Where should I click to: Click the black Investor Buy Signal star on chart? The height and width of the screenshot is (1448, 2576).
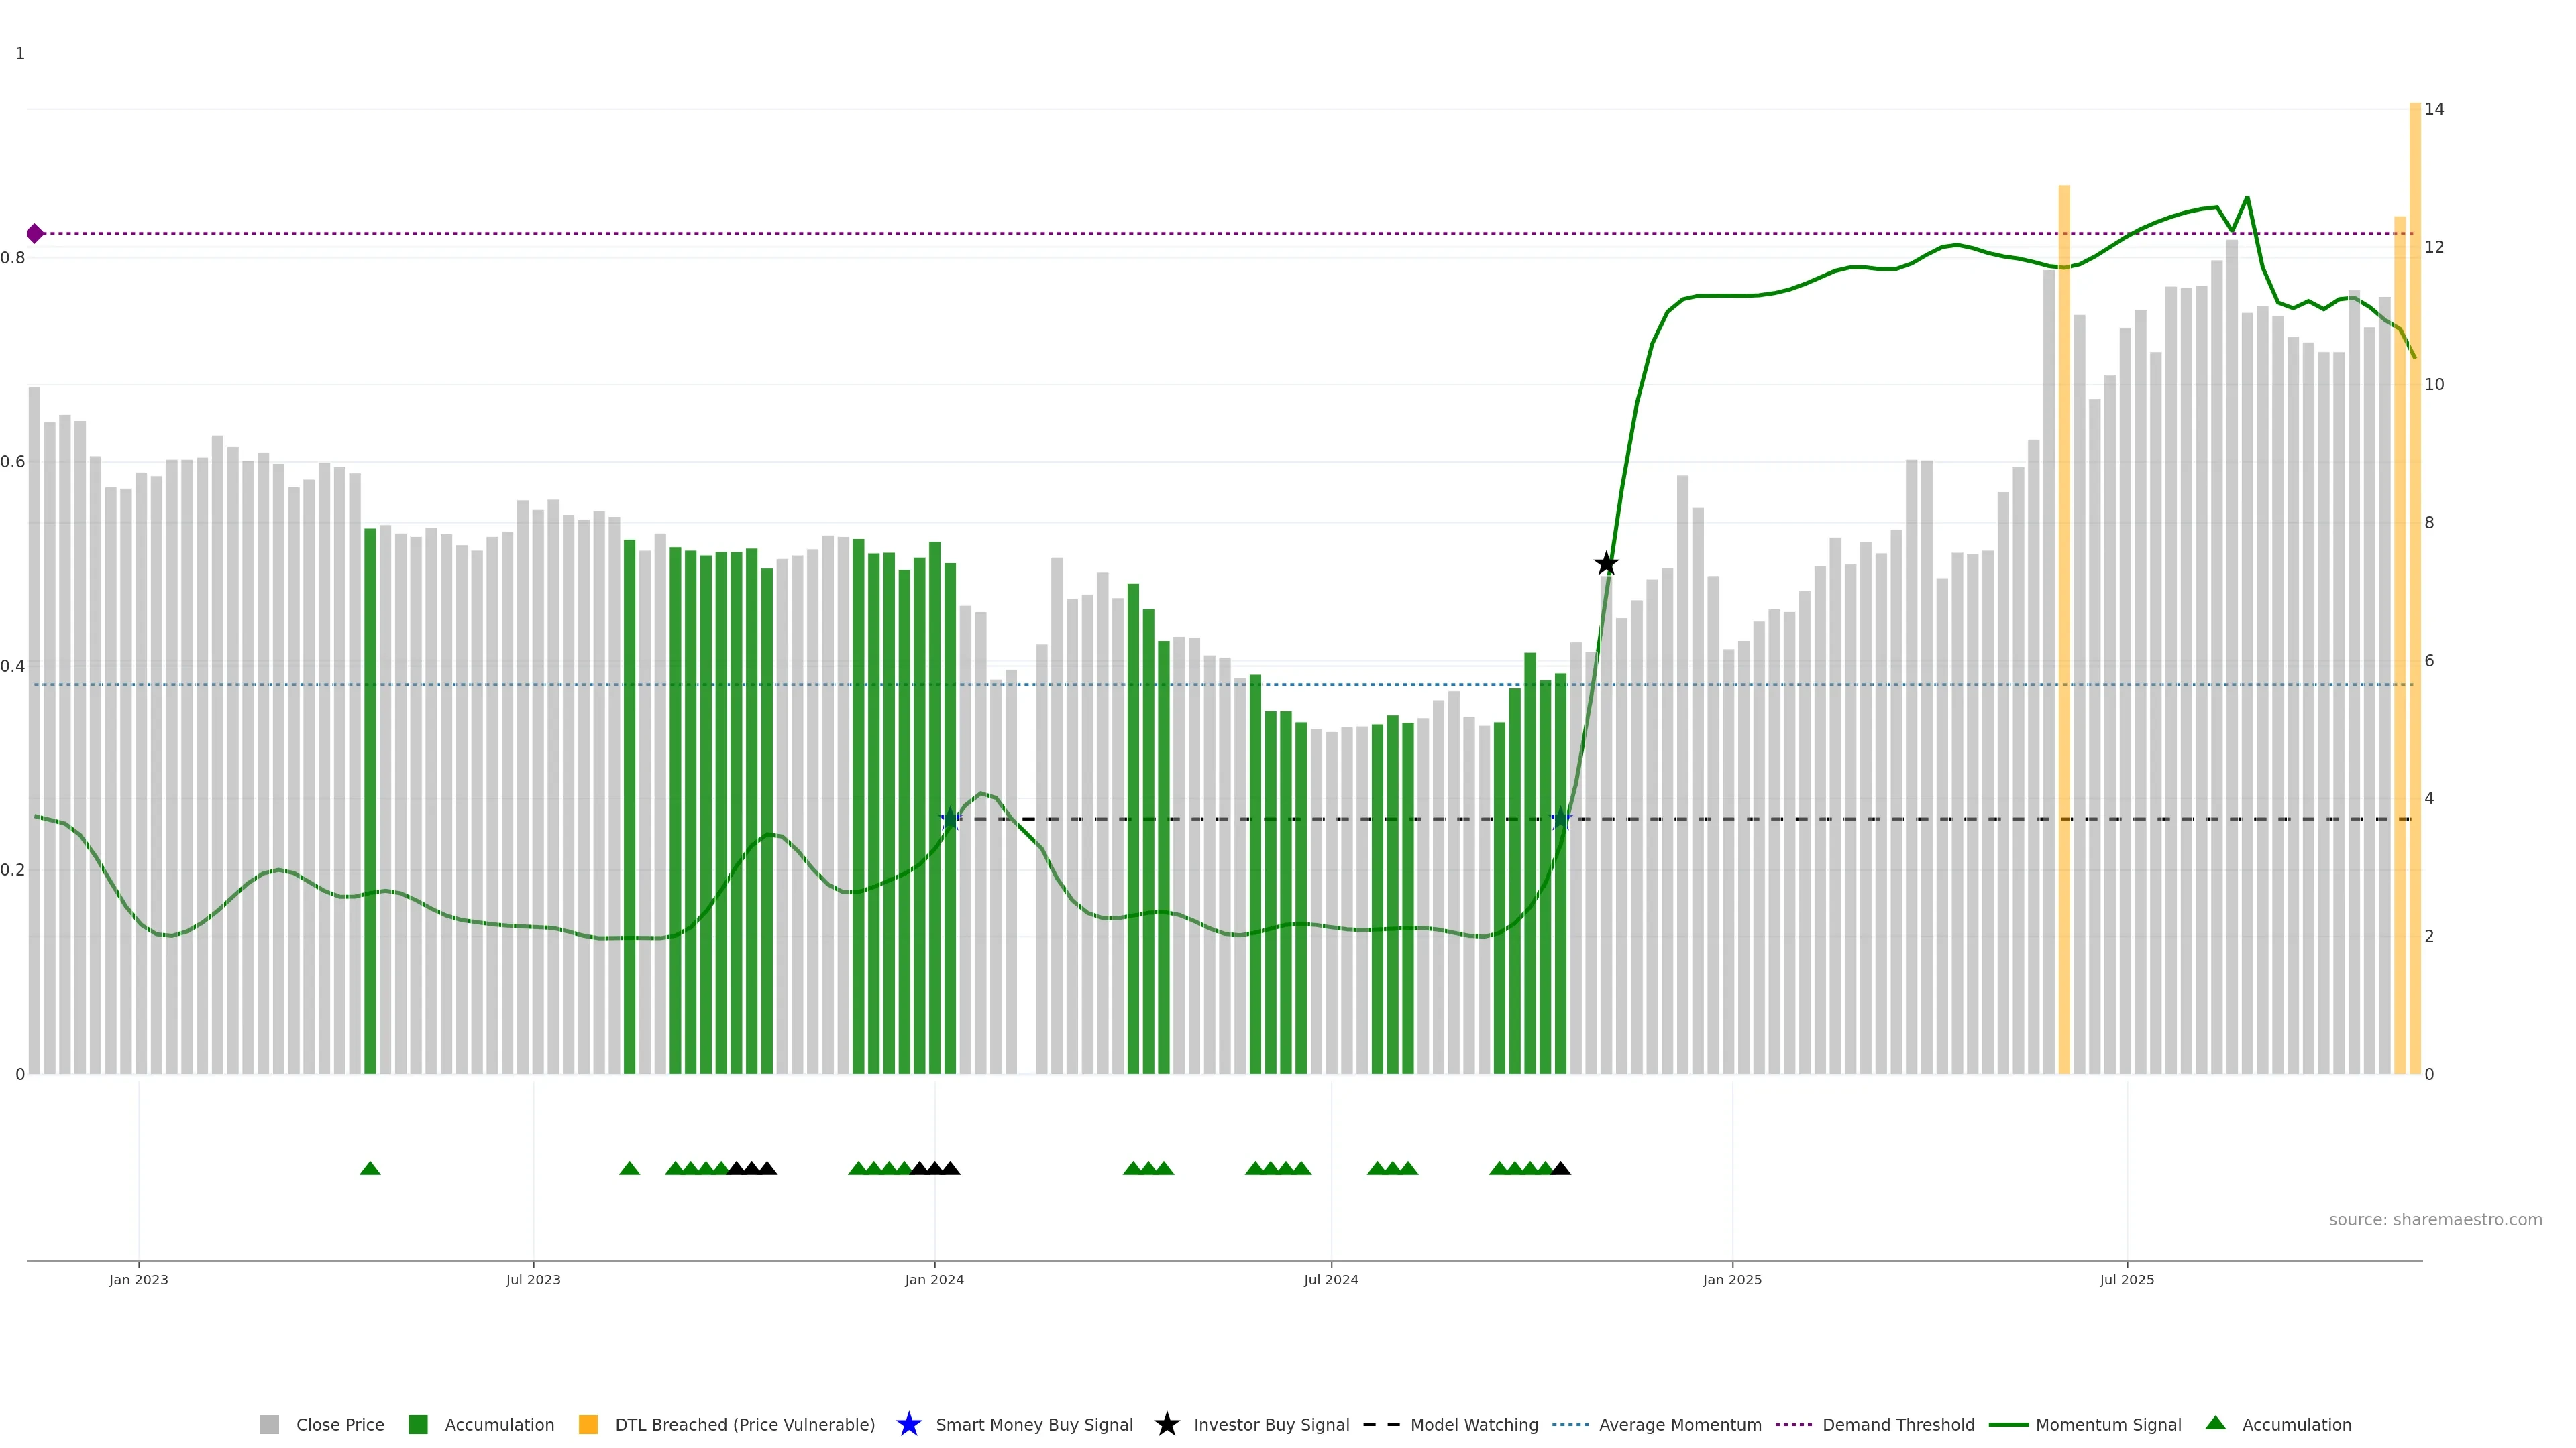click(1606, 564)
